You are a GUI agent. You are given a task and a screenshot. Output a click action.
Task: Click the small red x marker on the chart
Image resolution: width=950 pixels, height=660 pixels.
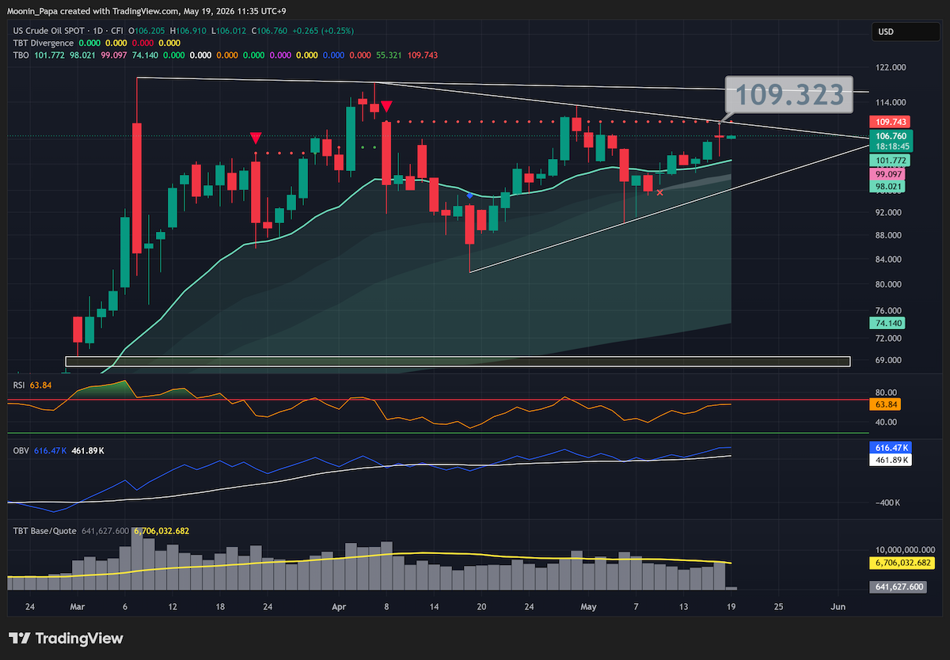tap(660, 192)
